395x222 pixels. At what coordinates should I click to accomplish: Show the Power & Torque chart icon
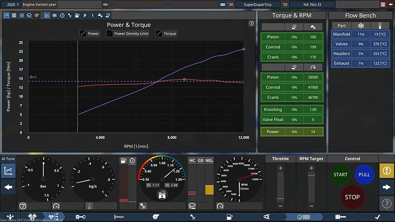coord(47,15)
